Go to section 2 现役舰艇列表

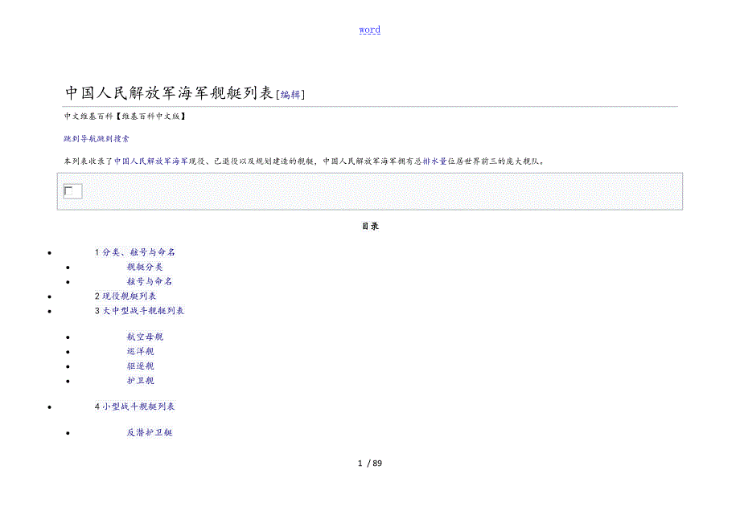tap(125, 296)
